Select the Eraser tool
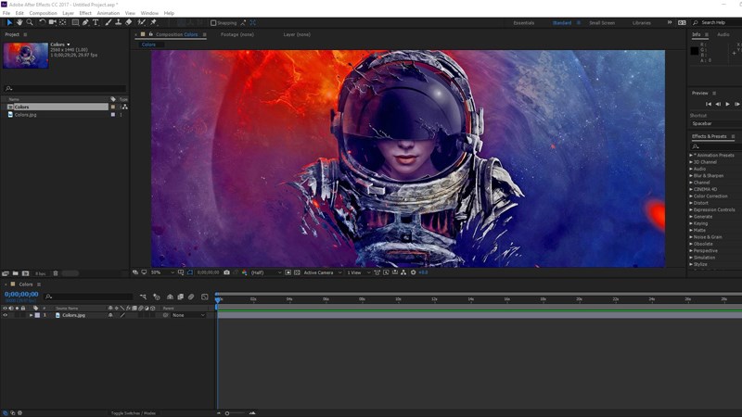742x417 pixels. [128, 22]
